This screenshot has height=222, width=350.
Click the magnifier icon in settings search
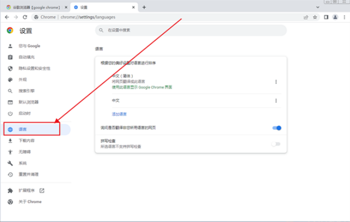(x=101, y=30)
